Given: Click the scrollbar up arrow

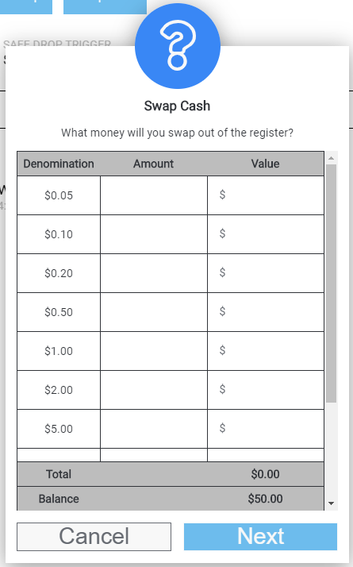Looking at the screenshot, I should (331, 158).
